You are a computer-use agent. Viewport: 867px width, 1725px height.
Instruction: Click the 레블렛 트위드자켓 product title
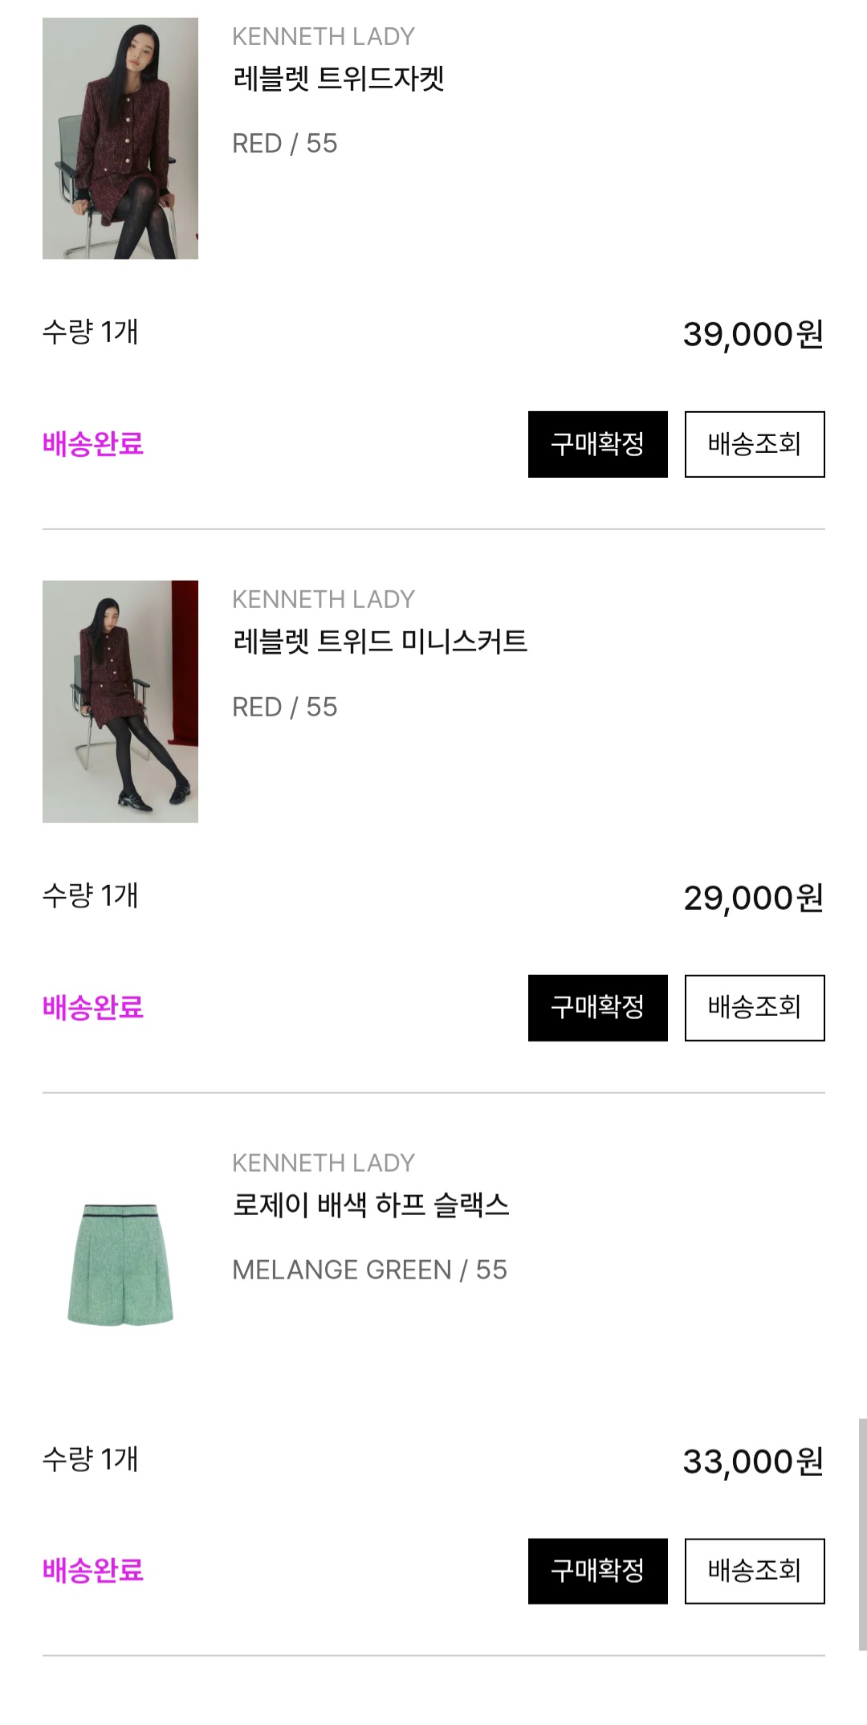click(x=338, y=79)
